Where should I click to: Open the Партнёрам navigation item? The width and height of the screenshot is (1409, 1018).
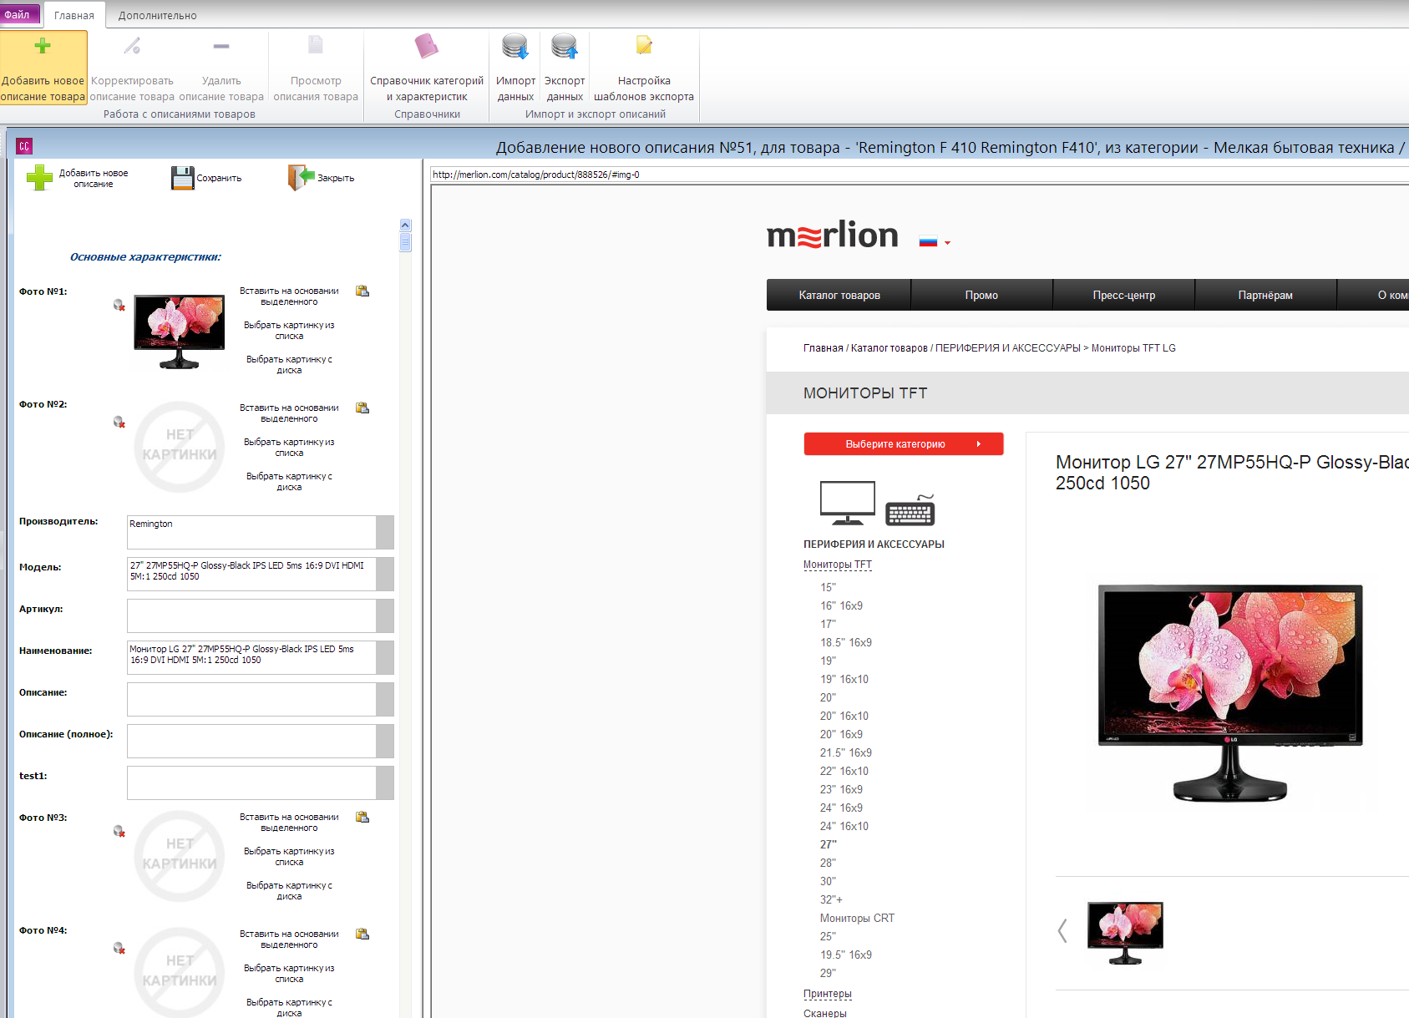pyautogui.click(x=1265, y=295)
